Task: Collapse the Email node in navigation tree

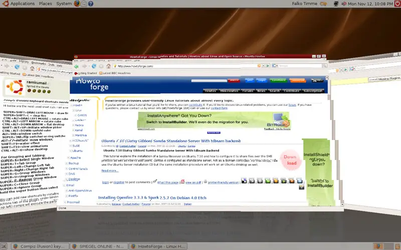Action: pyautogui.click(x=65, y=185)
